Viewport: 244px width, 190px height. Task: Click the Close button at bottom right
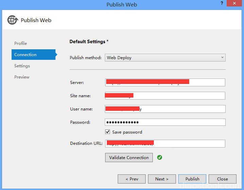point(223,179)
